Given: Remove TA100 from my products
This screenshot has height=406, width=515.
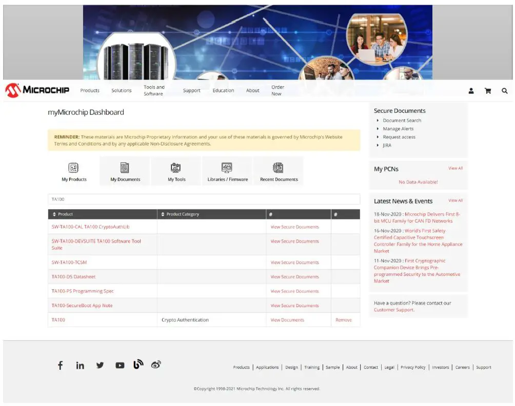Looking at the screenshot, I should pos(344,320).
